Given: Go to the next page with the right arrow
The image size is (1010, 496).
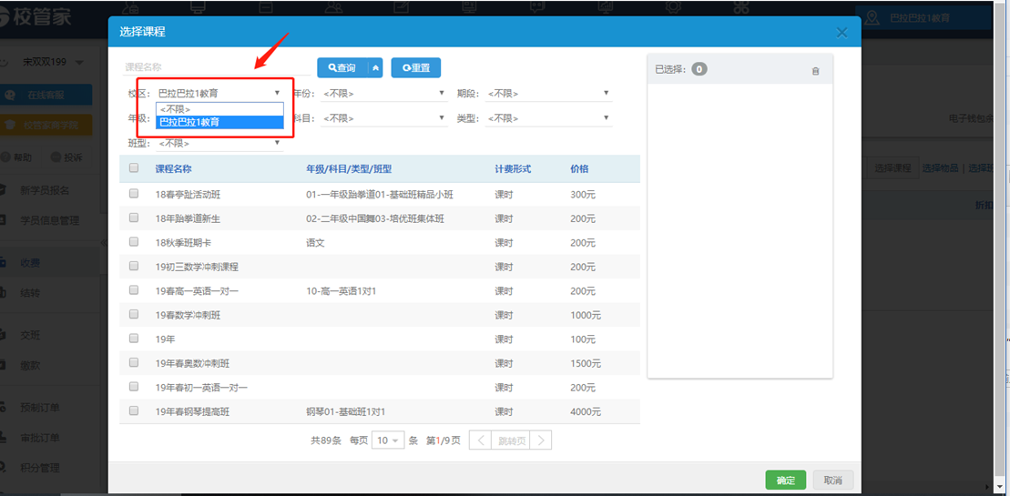Looking at the screenshot, I should tap(541, 440).
